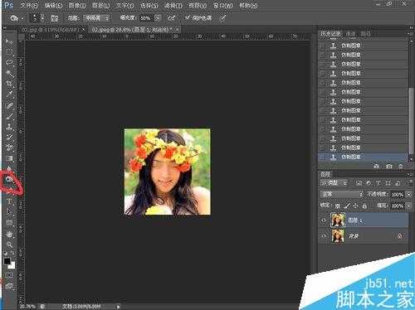
Task: Open the layer opacity slider arrow
Action: tap(409, 195)
